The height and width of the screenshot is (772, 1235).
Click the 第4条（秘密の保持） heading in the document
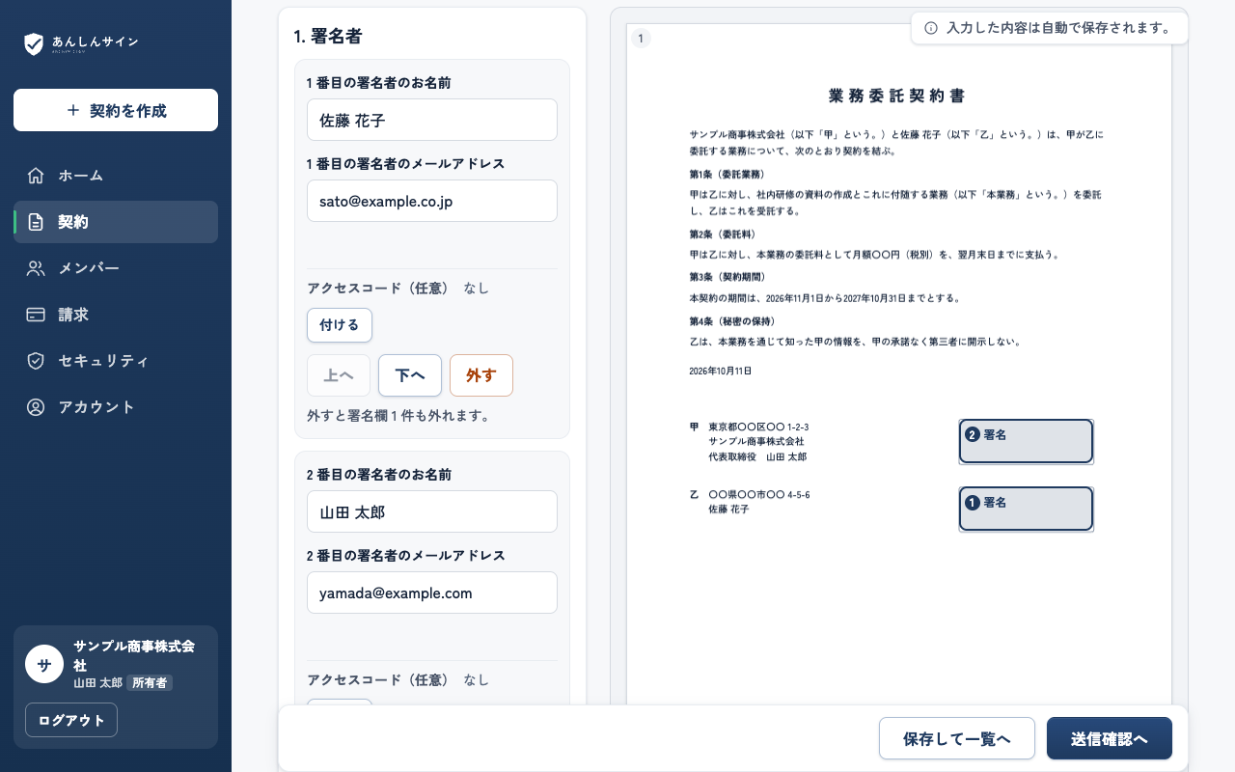pyautogui.click(x=732, y=321)
